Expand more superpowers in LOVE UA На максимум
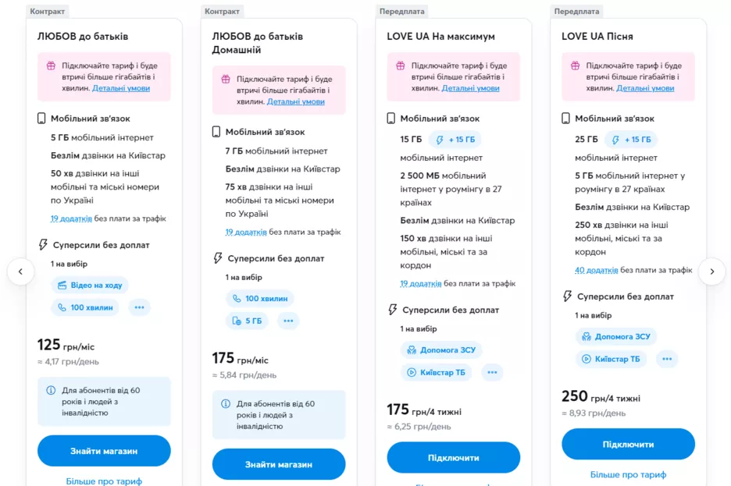 click(x=492, y=372)
